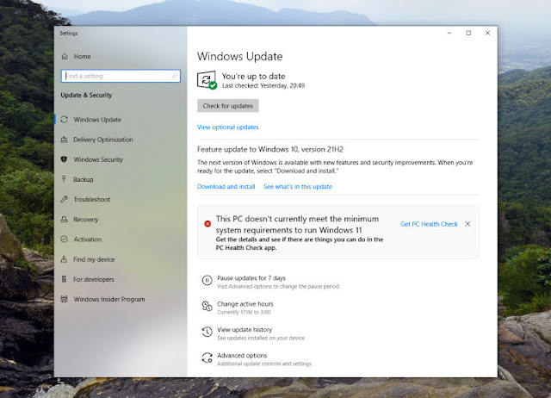
Task: Click the Home icon in sidebar
Action: click(65, 56)
